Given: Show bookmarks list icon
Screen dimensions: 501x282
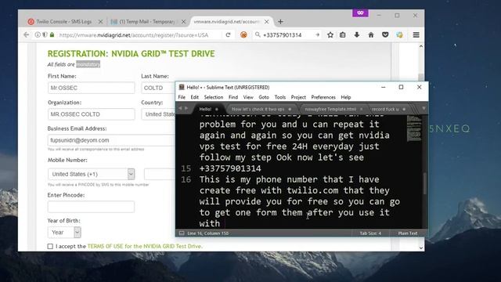Looking at the screenshot, I should pos(343,34).
